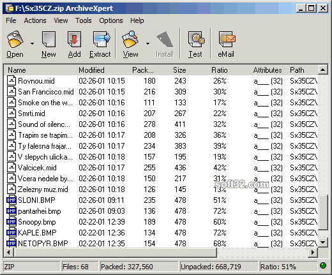Run the Test archive icon
Screen dimensions: 332x275
click(x=196, y=39)
